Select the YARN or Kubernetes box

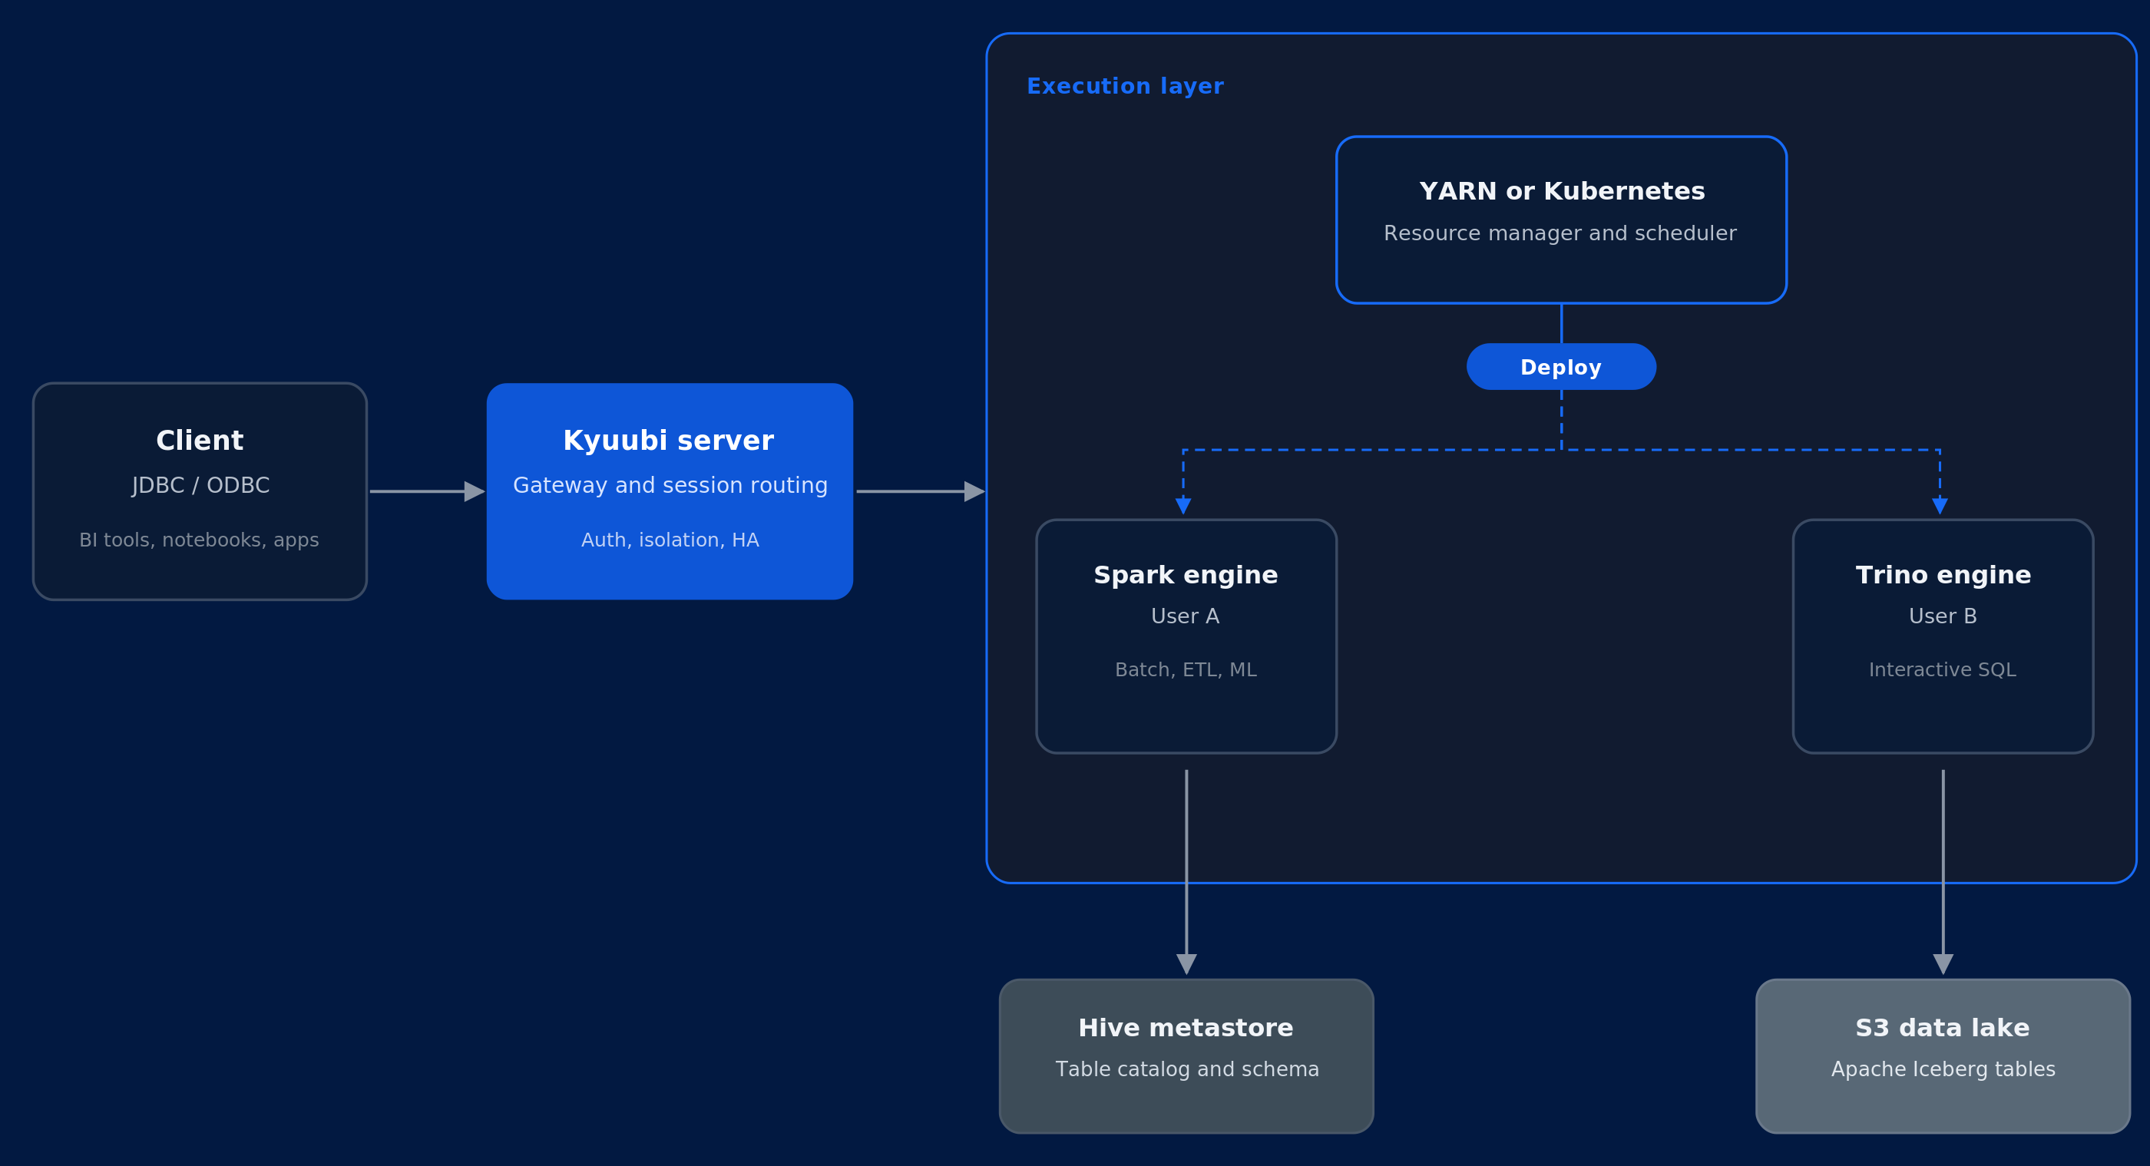tap(1561, 220)
